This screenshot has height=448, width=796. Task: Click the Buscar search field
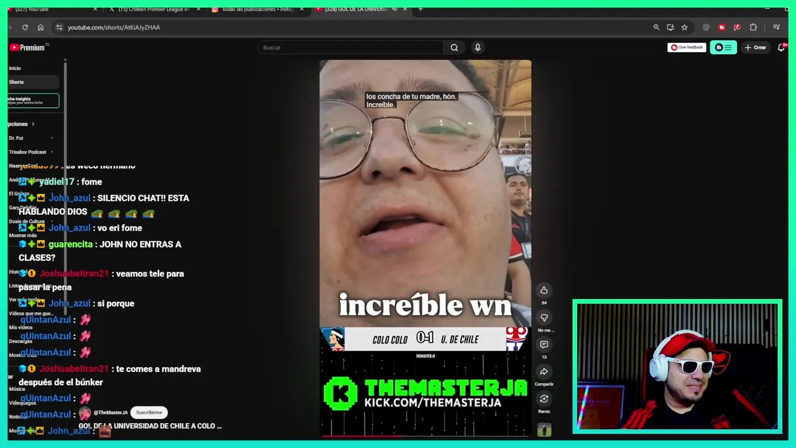pos(350,47)
